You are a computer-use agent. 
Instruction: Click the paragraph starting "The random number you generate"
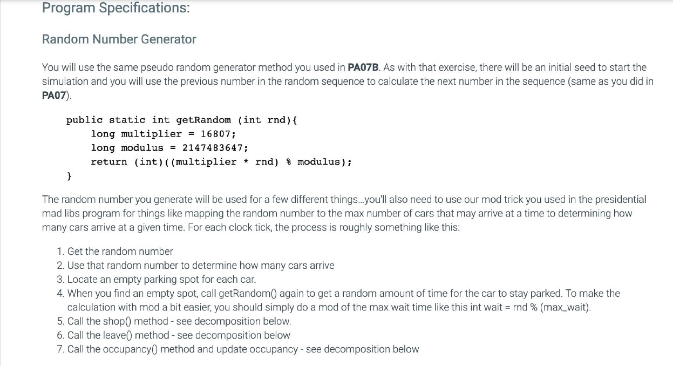coord(343,213)
